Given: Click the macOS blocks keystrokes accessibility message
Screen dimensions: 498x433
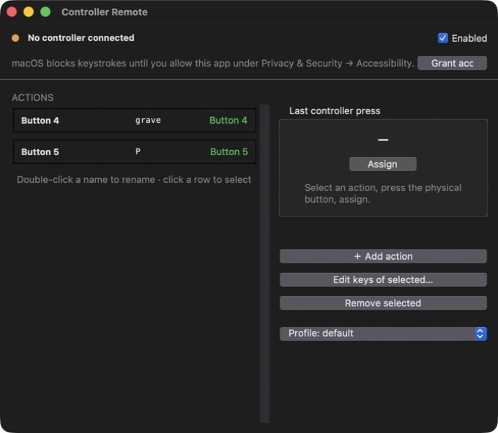Looking at the screenshot, I should coord(213,63).
